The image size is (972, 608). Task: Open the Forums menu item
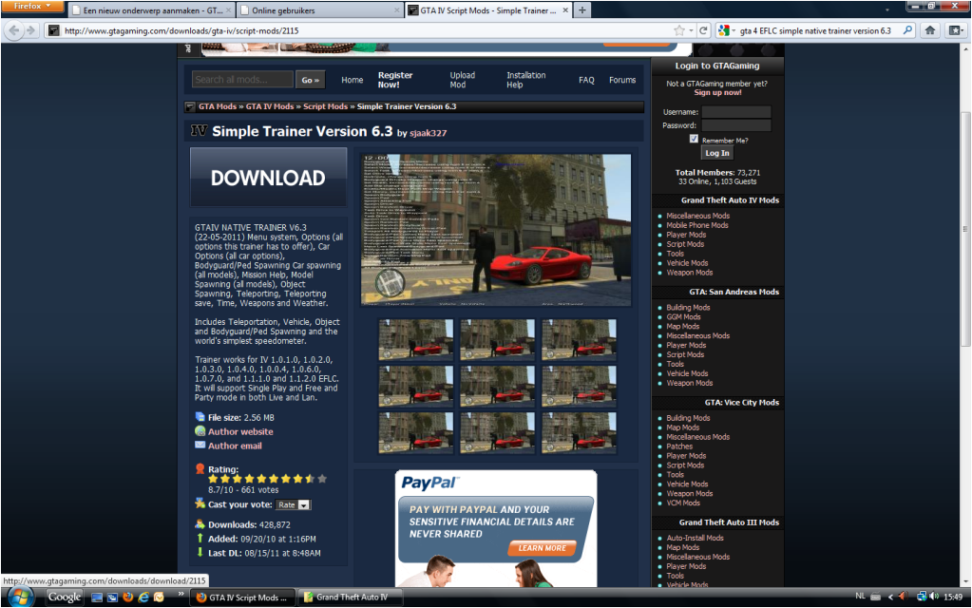pyautogui.click(x=622, y=80)
